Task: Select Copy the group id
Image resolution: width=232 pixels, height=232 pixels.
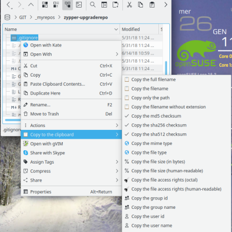Action: [x=176, y=198]
